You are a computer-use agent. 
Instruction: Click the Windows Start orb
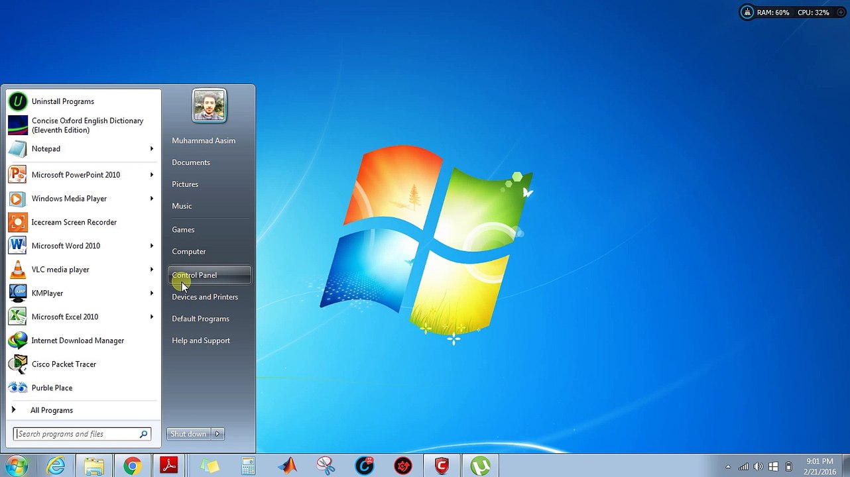(16, 466)
